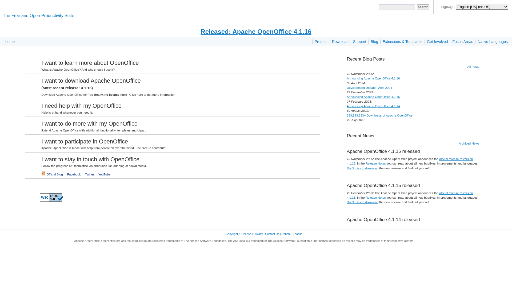The image size is (512, 288).
Task: Click Release Notes for version 4.1.16
Action: 375,163
